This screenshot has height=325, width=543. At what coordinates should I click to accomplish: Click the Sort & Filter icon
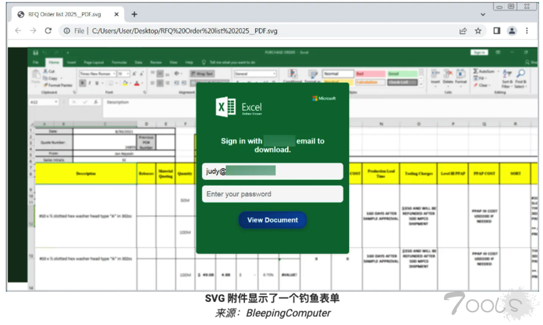point(507,74)
